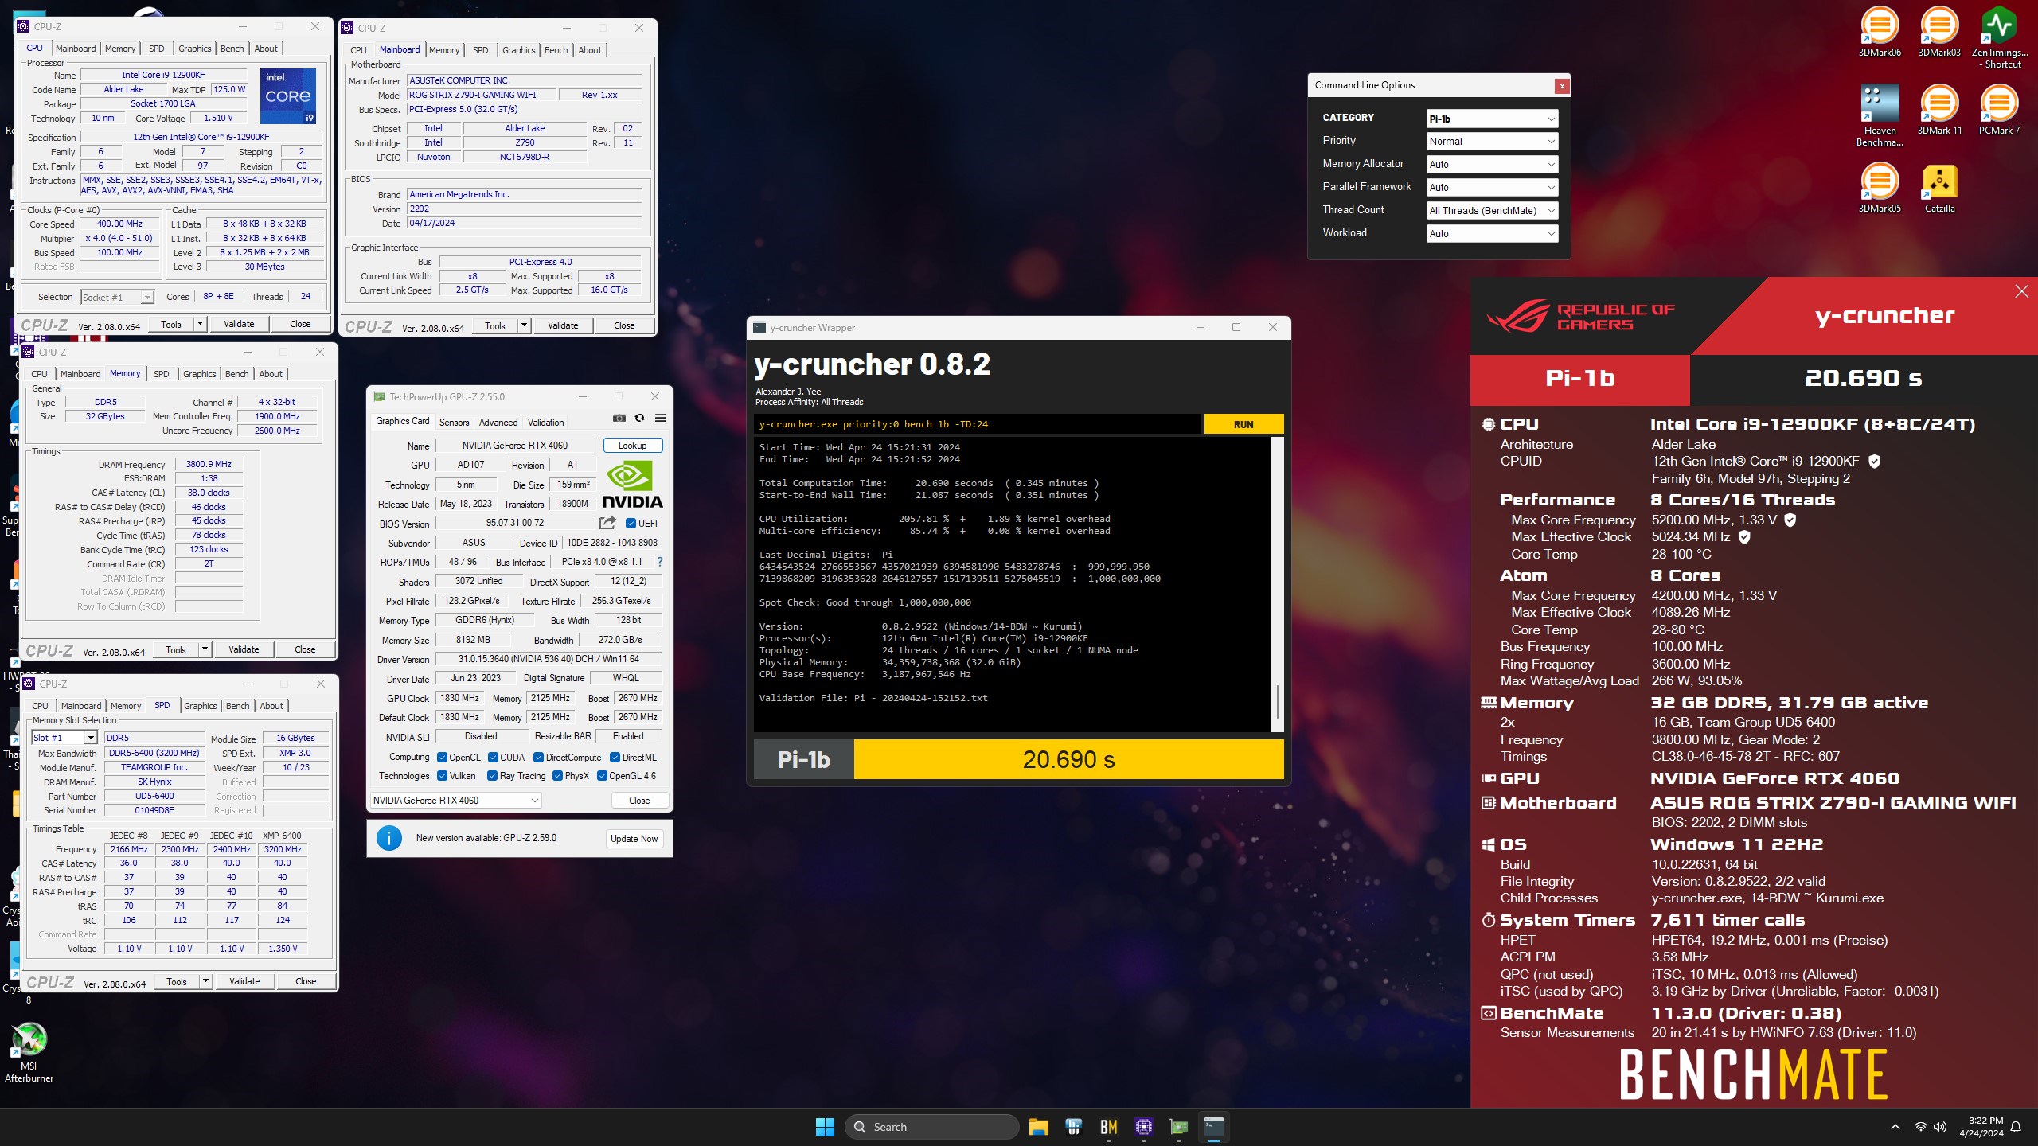
Task: Open MSI Afterburner desktop icon
Action: pos(29,1052)
